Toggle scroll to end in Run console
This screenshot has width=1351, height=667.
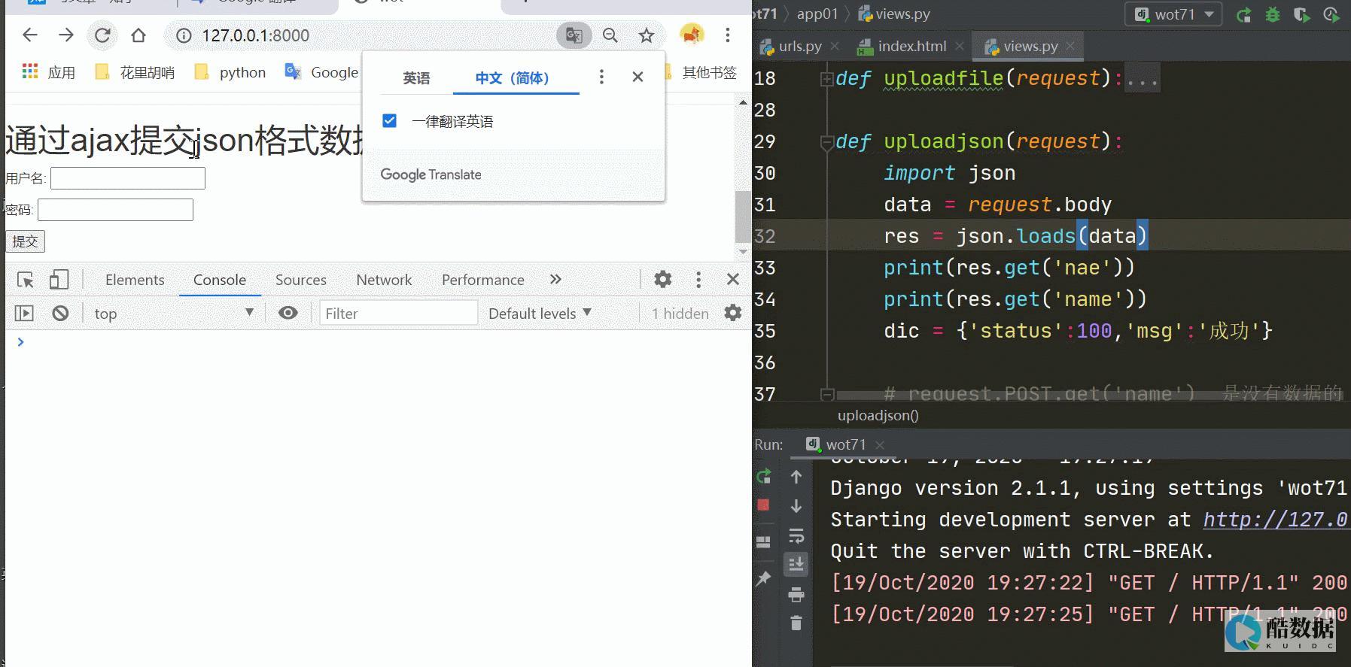click(796, 564)
